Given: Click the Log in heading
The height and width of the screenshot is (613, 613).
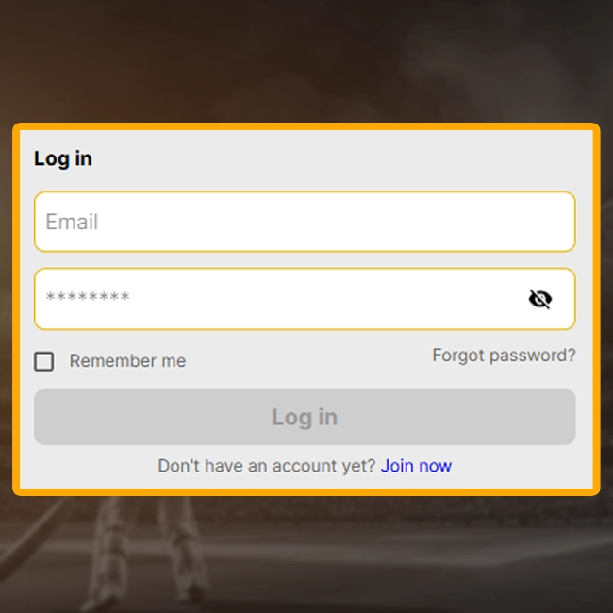Looking at the screenshot, I should 63,158.
